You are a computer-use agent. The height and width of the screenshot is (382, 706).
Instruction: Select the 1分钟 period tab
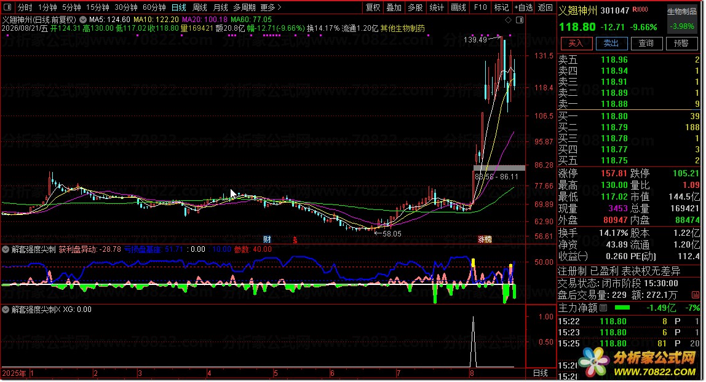pos(47,7)
